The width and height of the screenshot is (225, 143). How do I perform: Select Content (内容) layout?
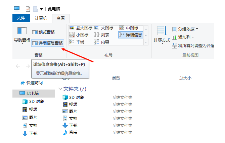(102, 42)
